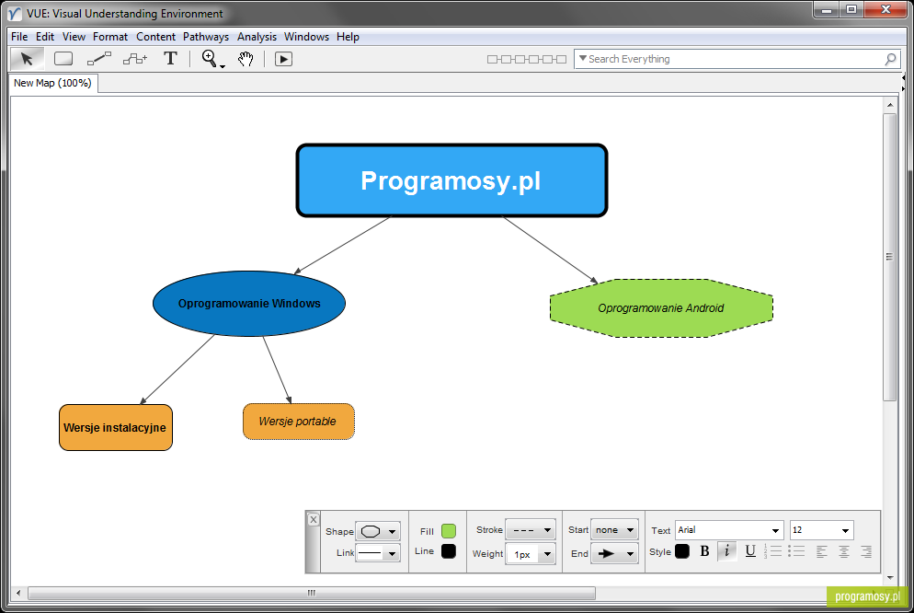
Task: Activate the zoom magnifier tool
Action: click(x=211, y=59)
